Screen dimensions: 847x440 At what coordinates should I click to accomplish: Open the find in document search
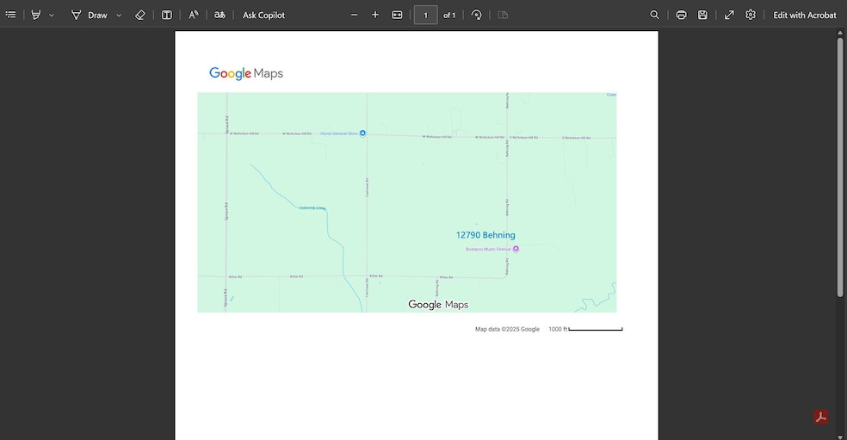click(x=655, y=15)
